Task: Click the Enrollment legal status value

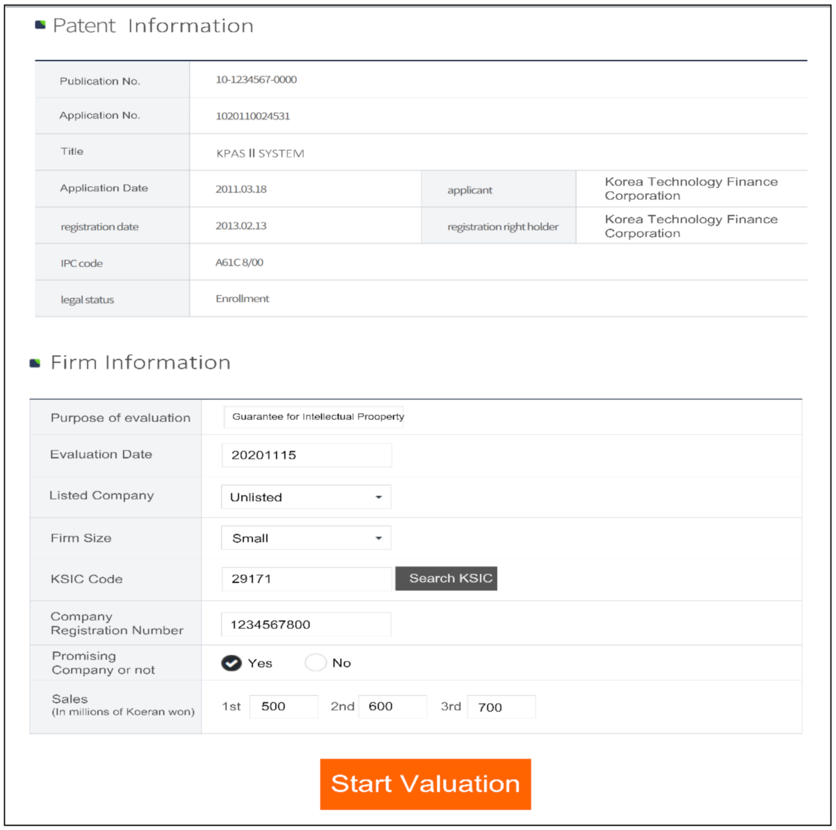Action: click(x=242, y=299)
